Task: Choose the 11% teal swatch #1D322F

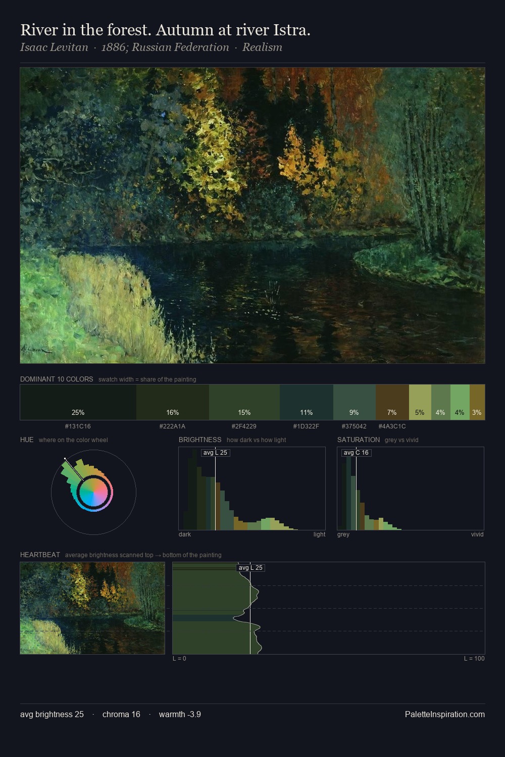Action: 307,402
